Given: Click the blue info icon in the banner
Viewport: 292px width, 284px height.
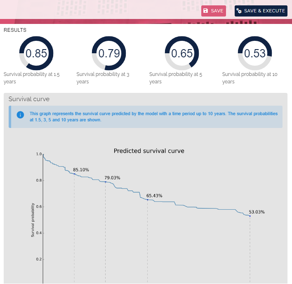Looking at the screenshot, I should point(20,115).
